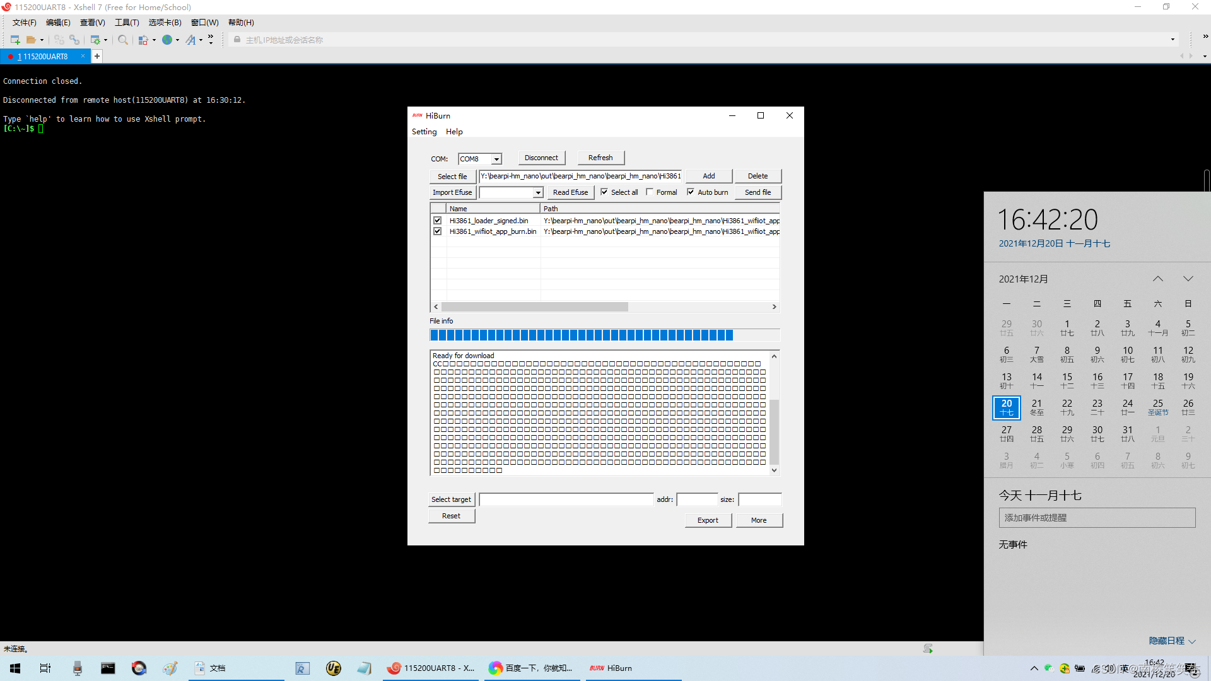Uncheck Hi3861_loader_signed.bin file row
Viewport: 1211px width, 681px height.
(437, 221)
